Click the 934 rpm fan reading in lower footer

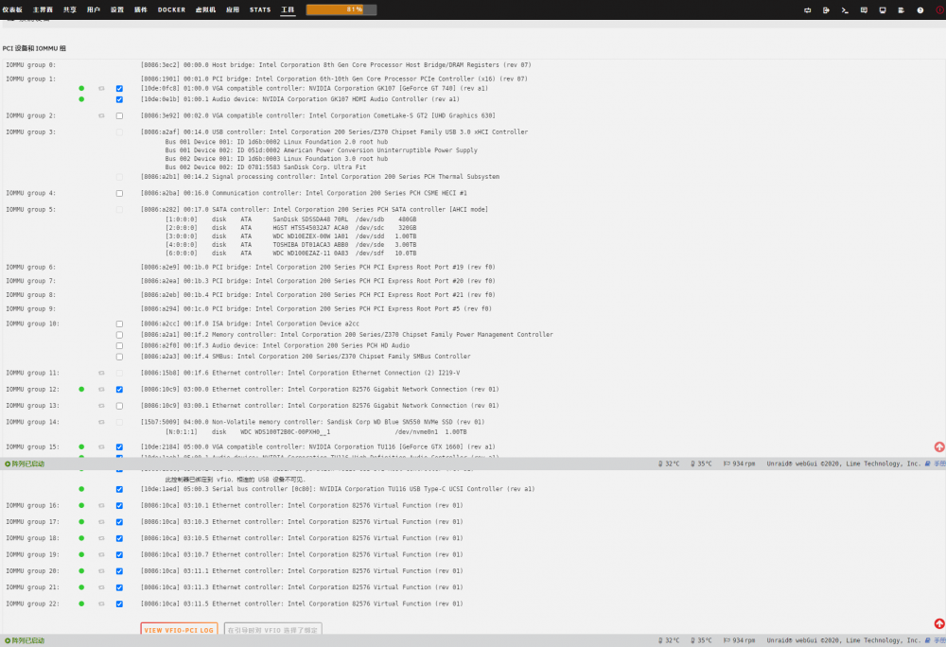coord(739,640)
